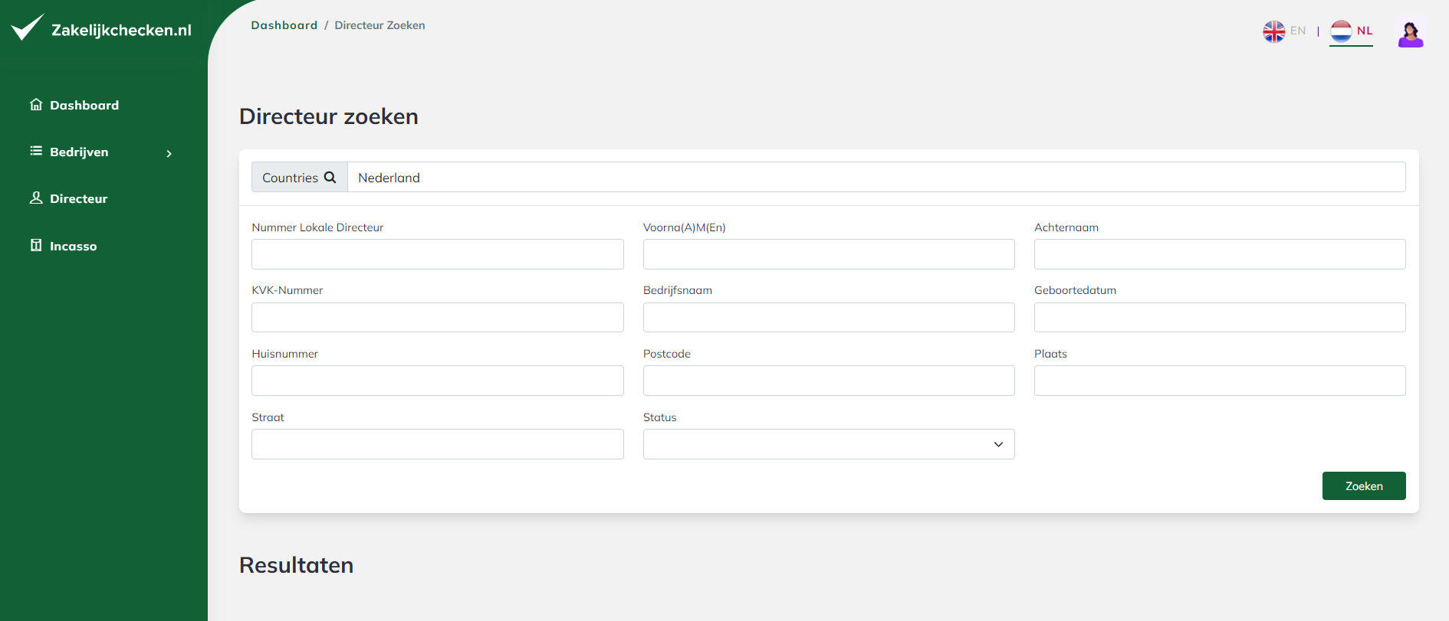This screenshot has height=621, width=1449.
Task: Open the Status dropdown
Action: point(829,444)
